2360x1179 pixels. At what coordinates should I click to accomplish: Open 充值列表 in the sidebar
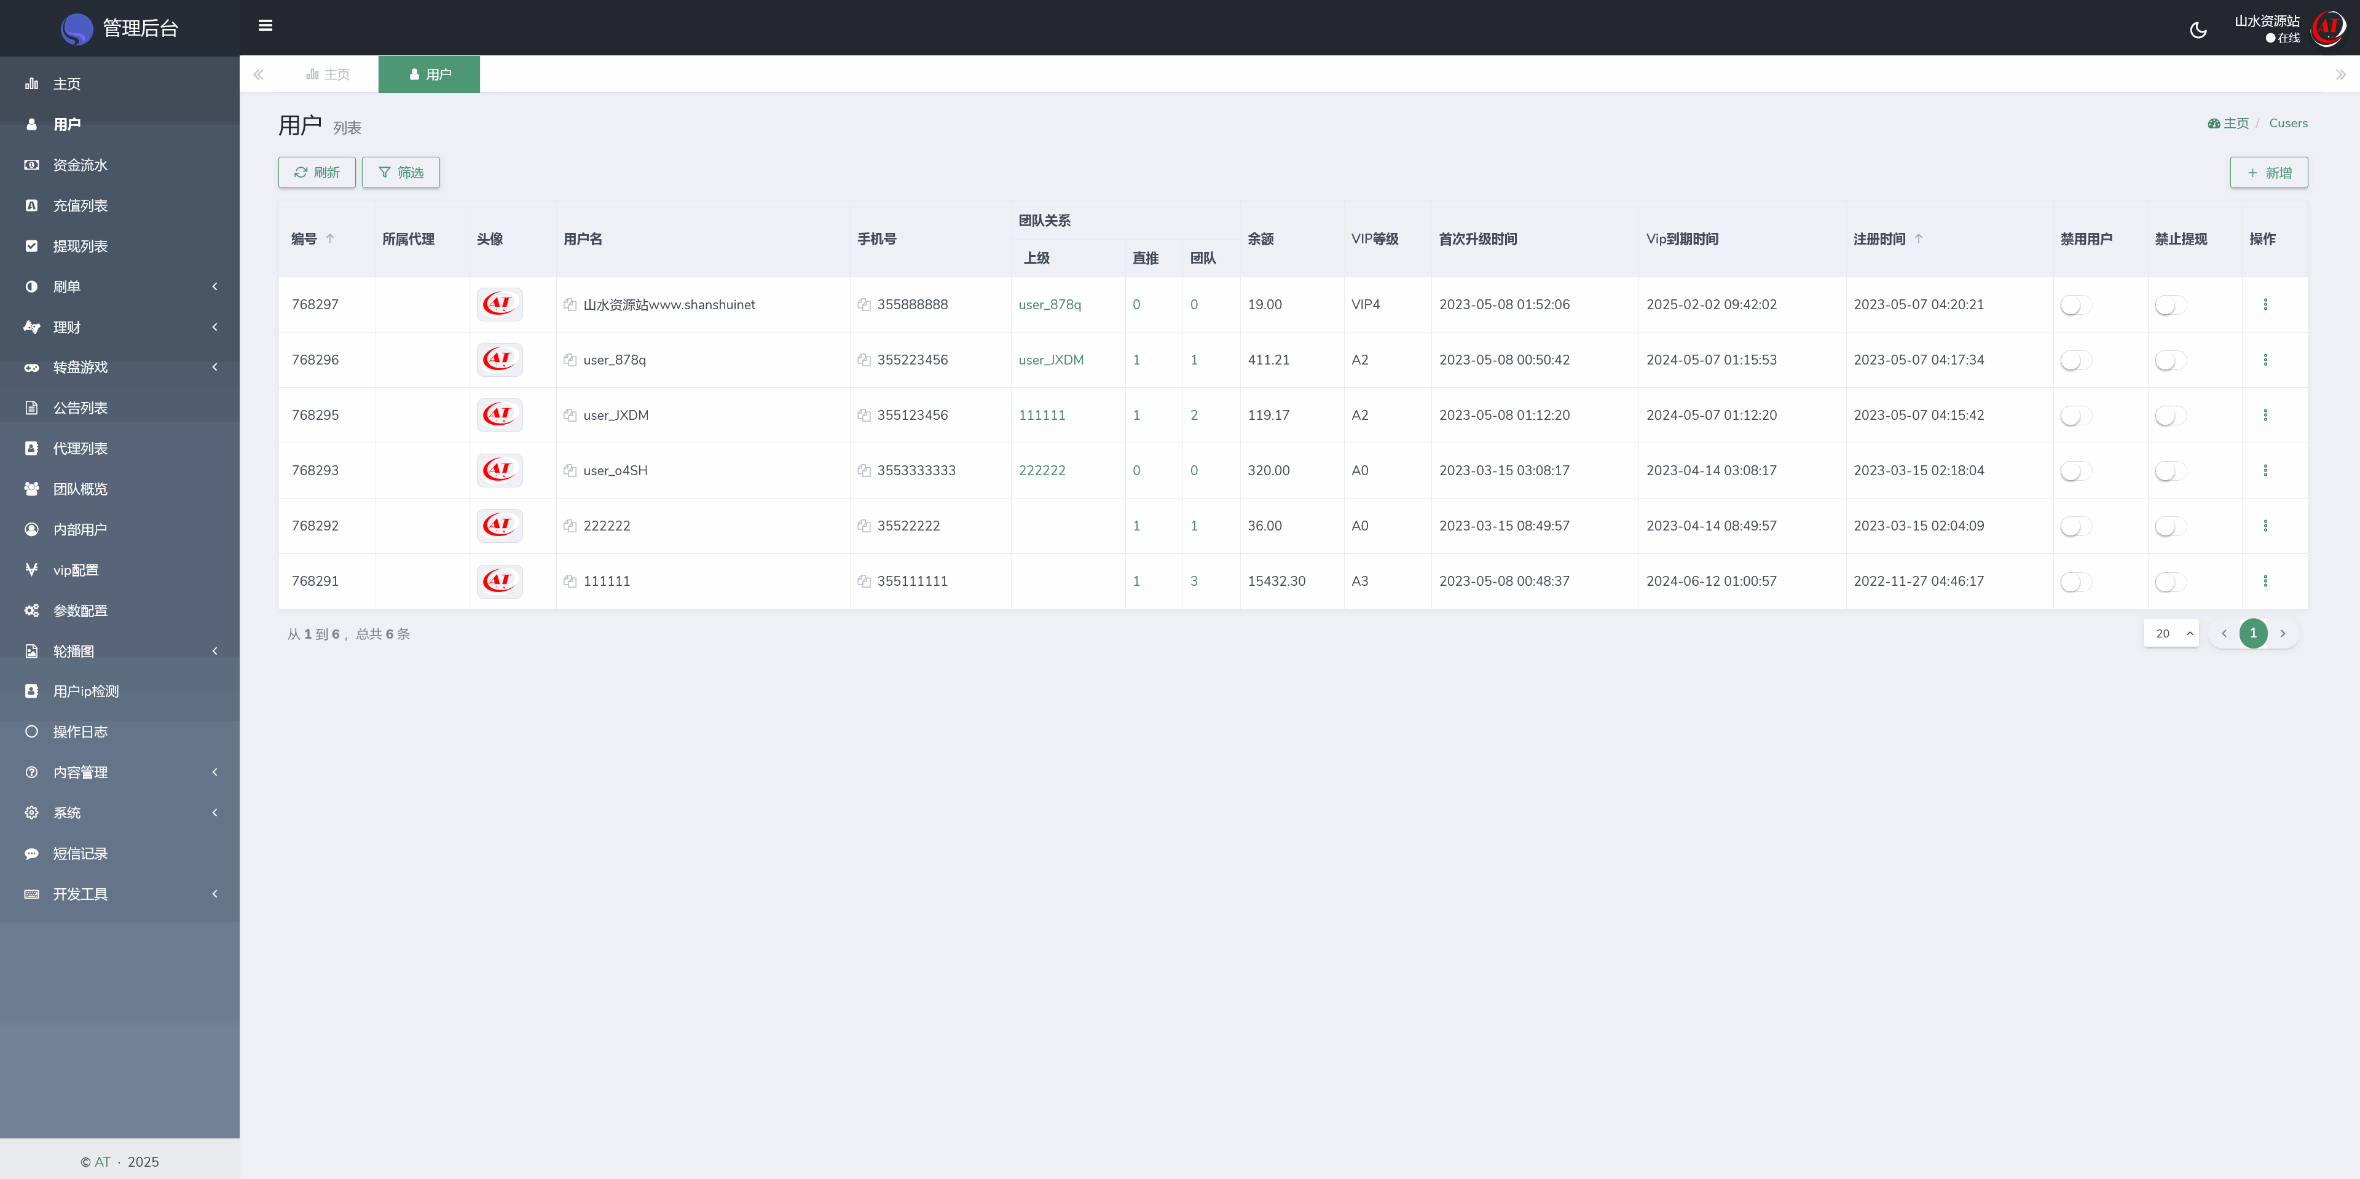tap(81, 206)
